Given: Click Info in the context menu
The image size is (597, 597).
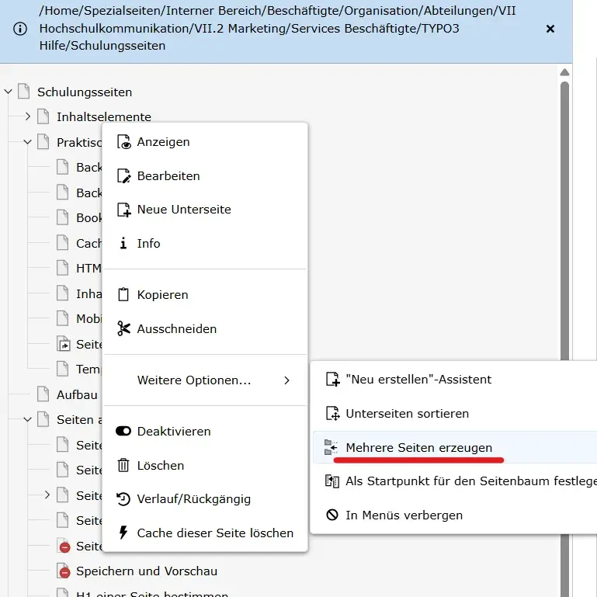Looking at the screenshot, I should [148, 244].
